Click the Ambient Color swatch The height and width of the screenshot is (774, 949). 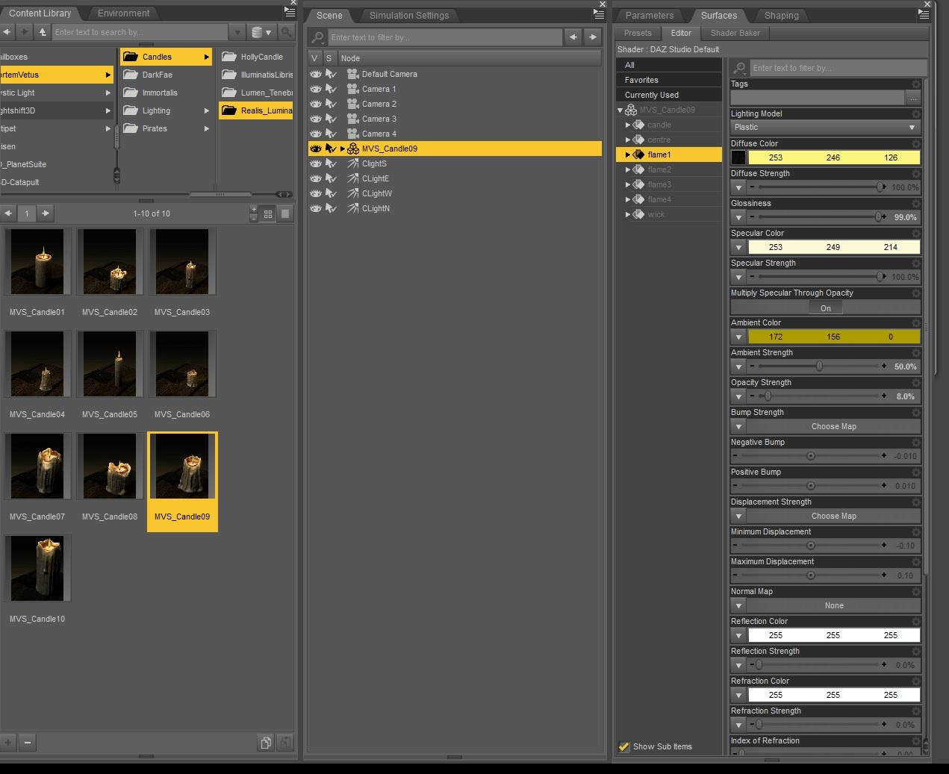pos(834,337)
